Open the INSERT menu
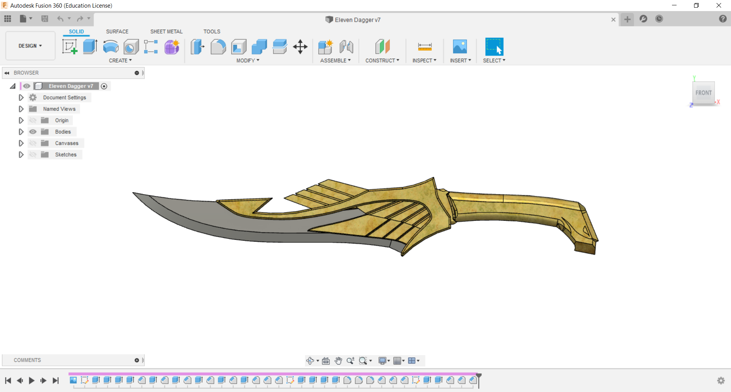731x392 pixels. (460, 61)
